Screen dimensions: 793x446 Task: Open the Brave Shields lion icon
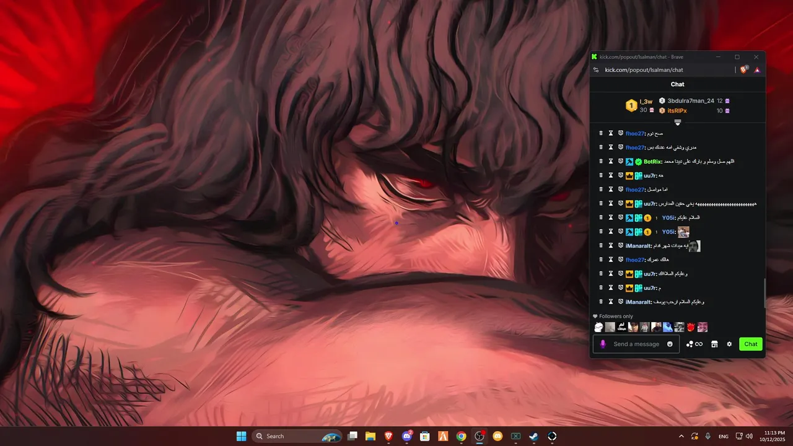744,70
